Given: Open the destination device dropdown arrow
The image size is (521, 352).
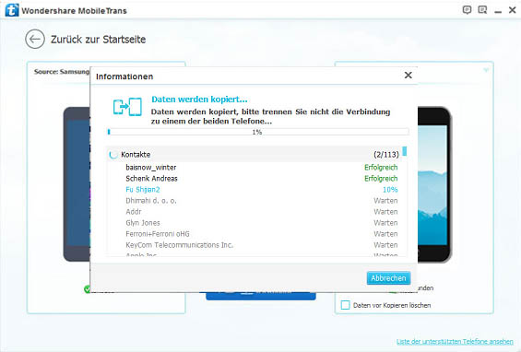Looking at the screenshot, I should pos(486,70).
